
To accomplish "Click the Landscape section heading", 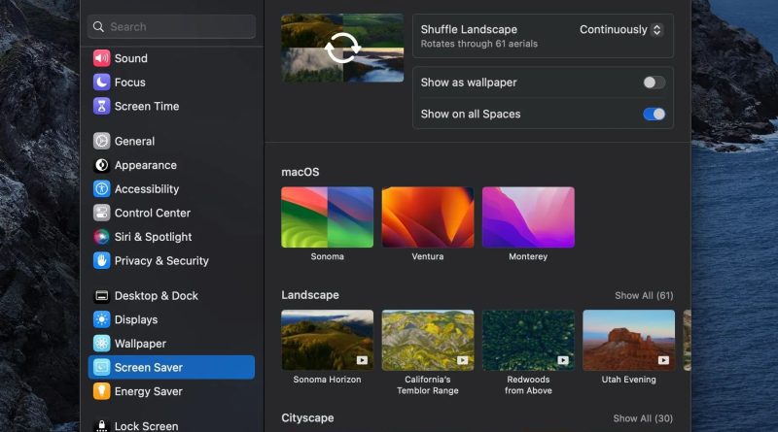I will coord(310,295).
